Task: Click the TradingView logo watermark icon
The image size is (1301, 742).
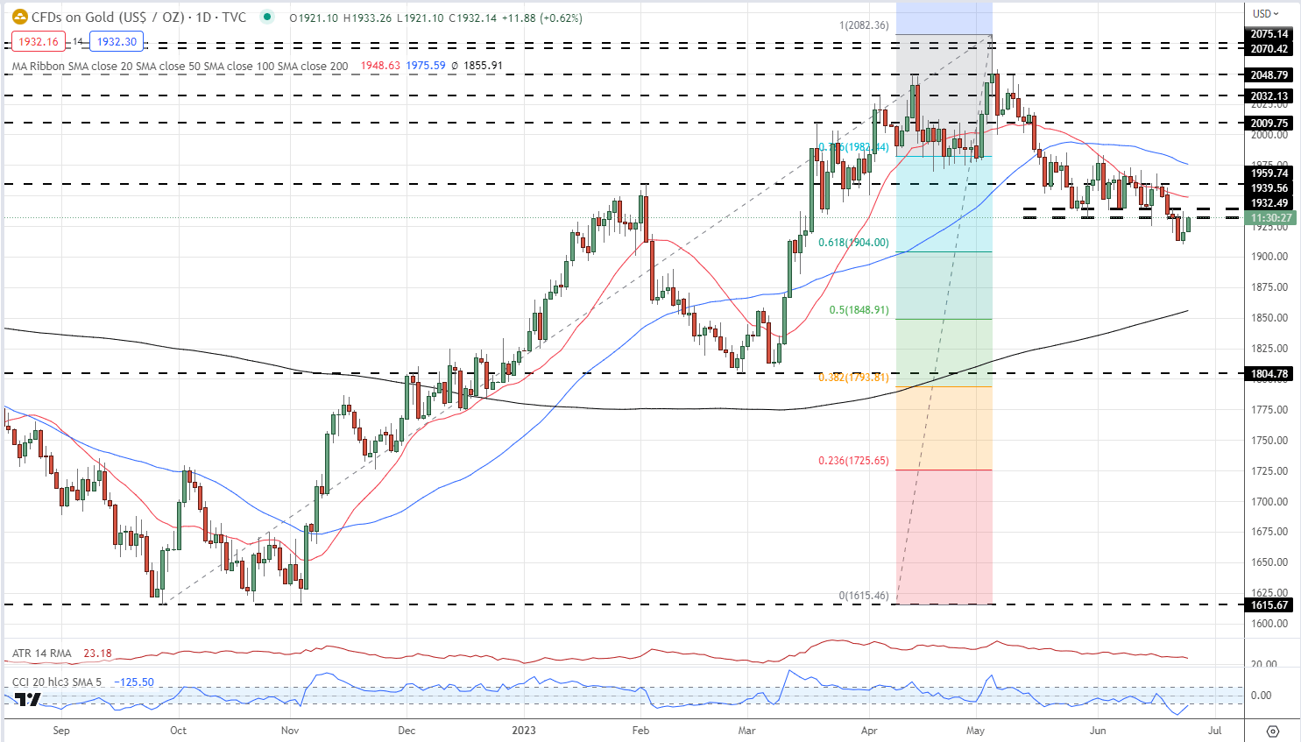Action: pyautogui.click(x=26, y=699)
